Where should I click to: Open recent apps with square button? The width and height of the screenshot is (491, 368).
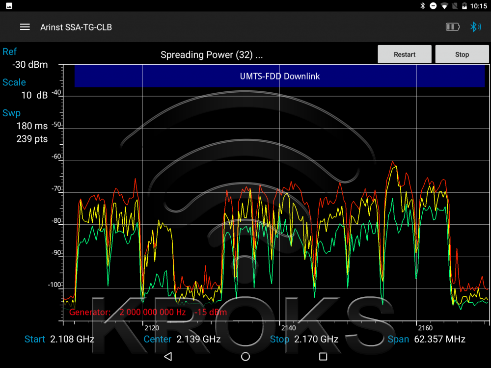pos(323,356)
